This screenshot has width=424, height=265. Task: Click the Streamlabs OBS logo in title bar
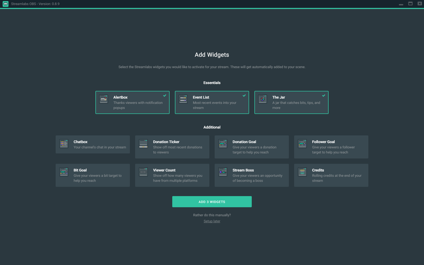coord(6,4)
